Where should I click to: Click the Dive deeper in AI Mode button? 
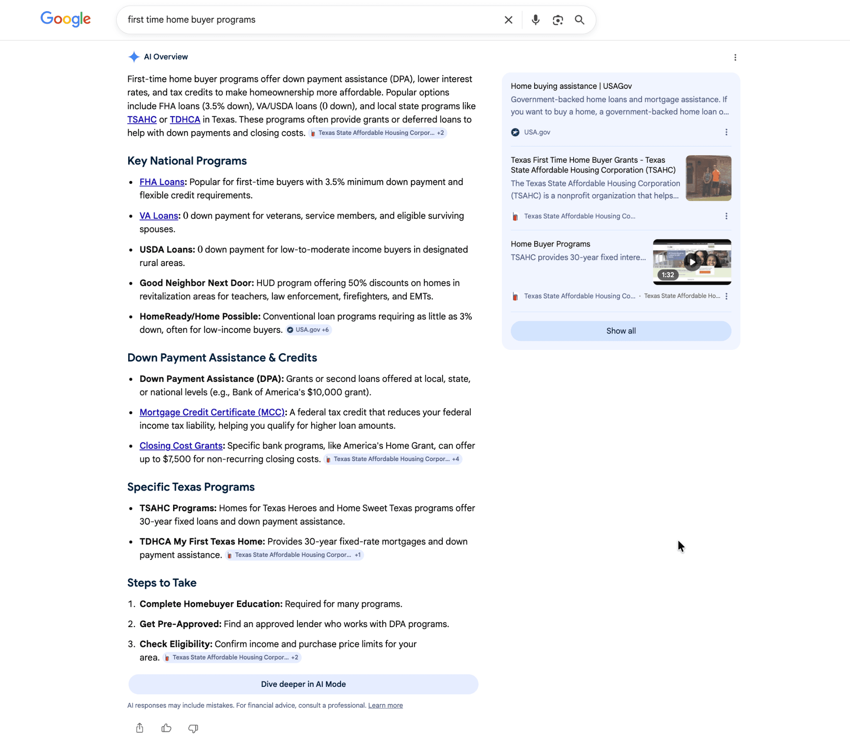[x=303, y=684]
